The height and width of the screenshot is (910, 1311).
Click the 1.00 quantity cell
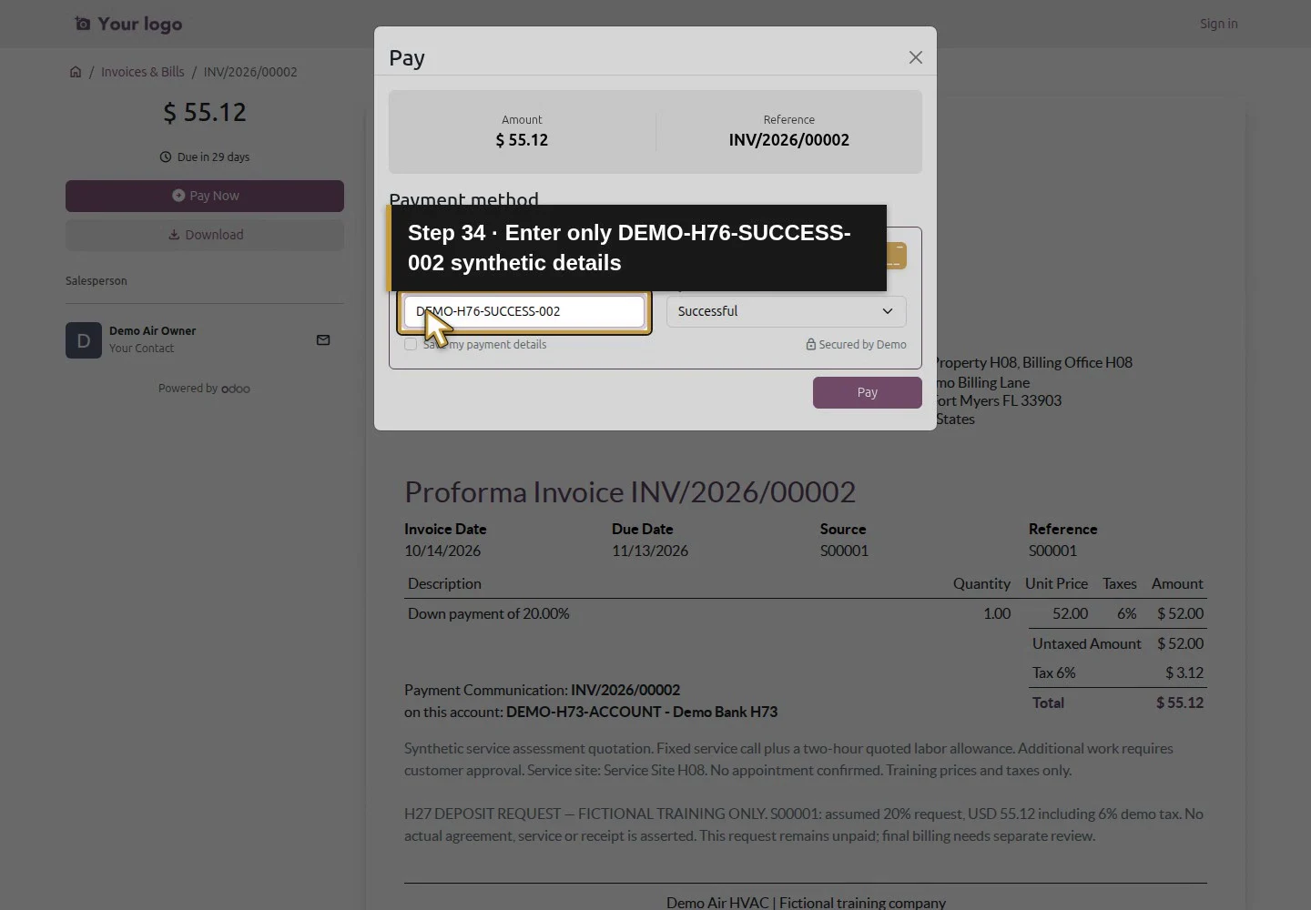point(997,613)
